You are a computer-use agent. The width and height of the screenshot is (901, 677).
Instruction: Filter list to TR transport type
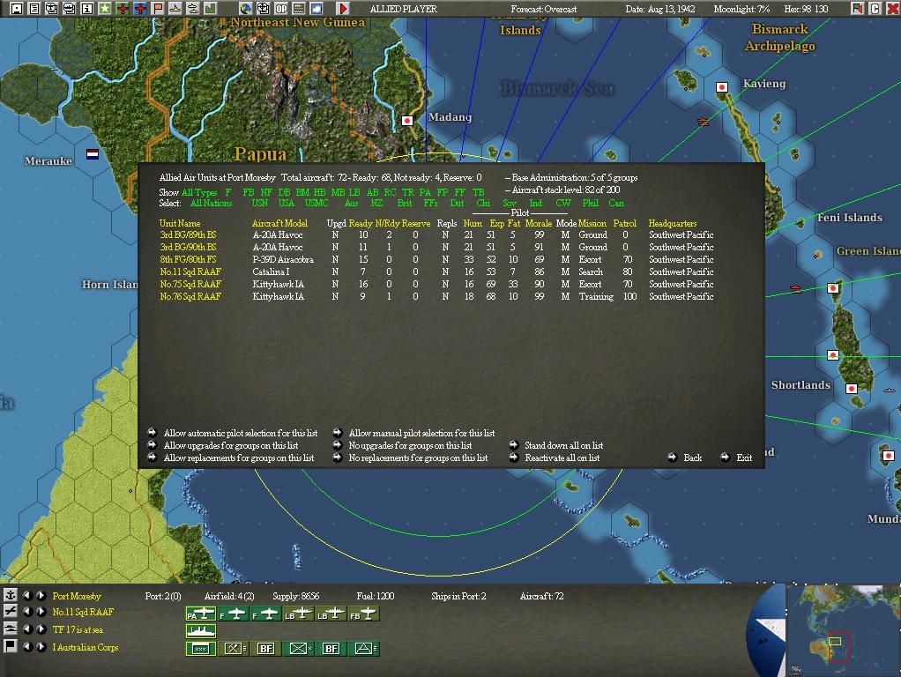[x=407, y=192]
